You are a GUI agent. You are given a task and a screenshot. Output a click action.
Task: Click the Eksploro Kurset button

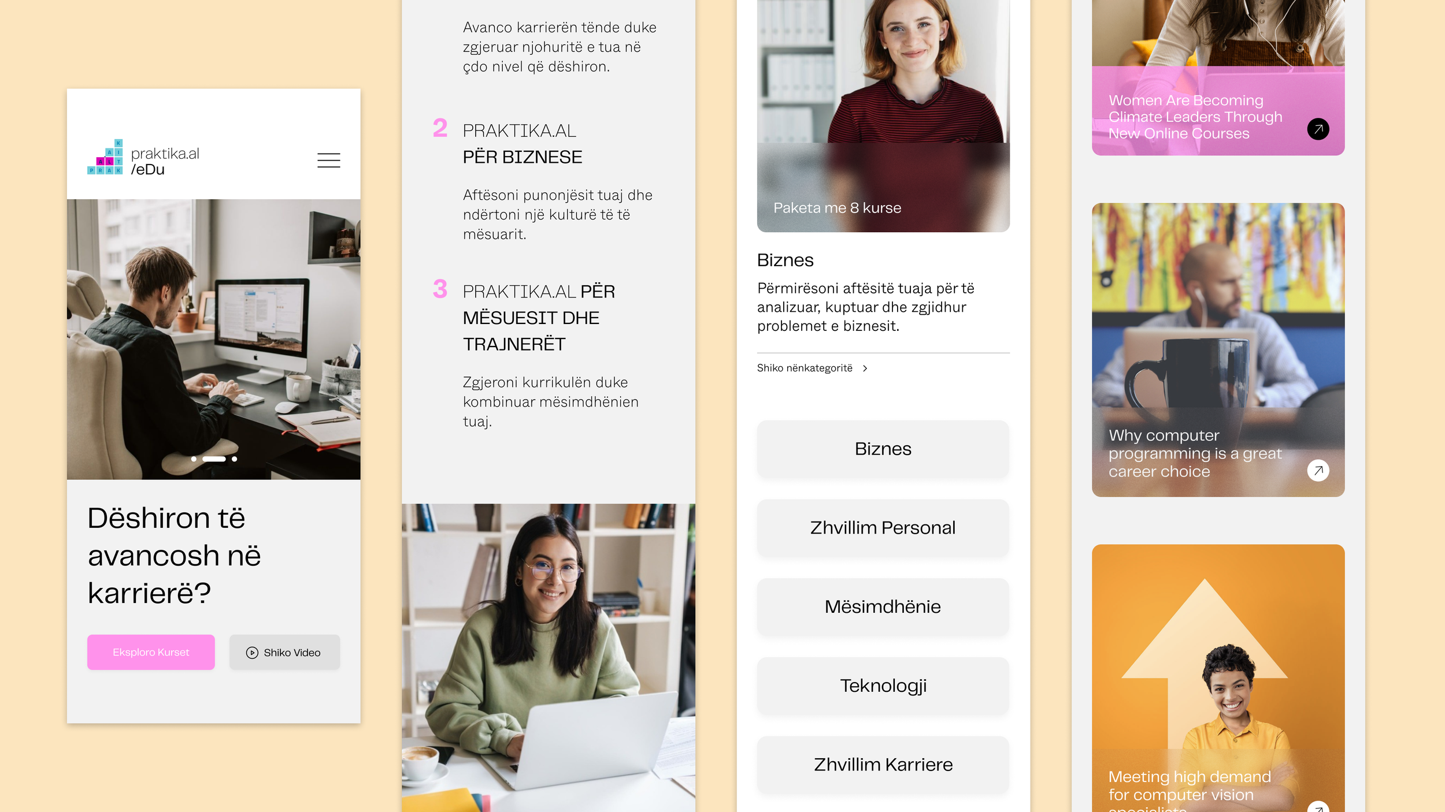coord(151,652)
